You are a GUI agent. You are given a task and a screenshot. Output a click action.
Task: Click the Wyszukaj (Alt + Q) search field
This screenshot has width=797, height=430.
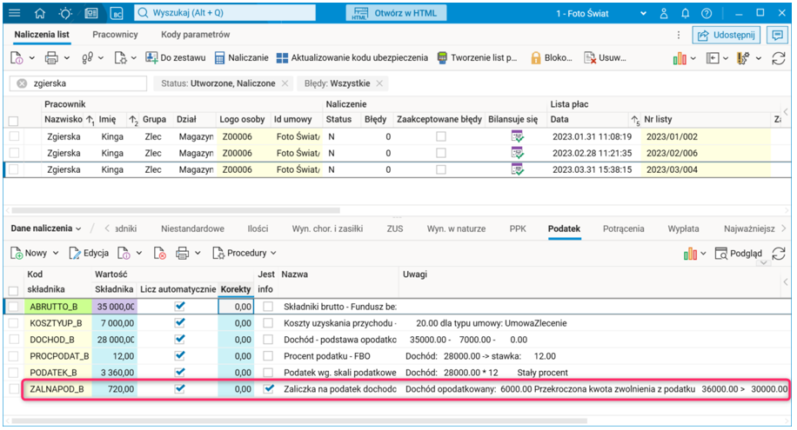click(x=224, y=13)
